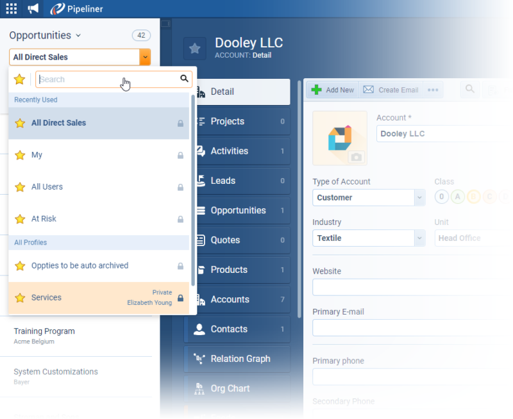Click the Create Email button
This screenshot has width=513, height=419.
tap(391, 90)
